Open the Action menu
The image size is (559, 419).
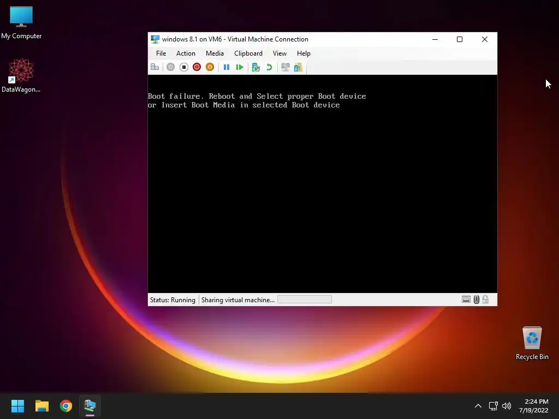pos(186,53)
